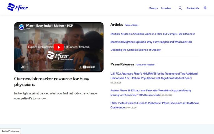Open the search magnifier icon

180,8
